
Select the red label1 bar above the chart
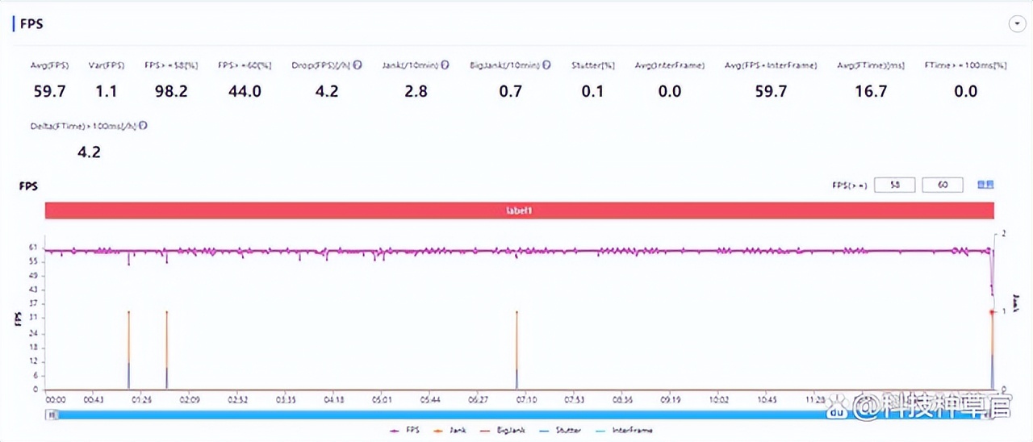(519, 210)
